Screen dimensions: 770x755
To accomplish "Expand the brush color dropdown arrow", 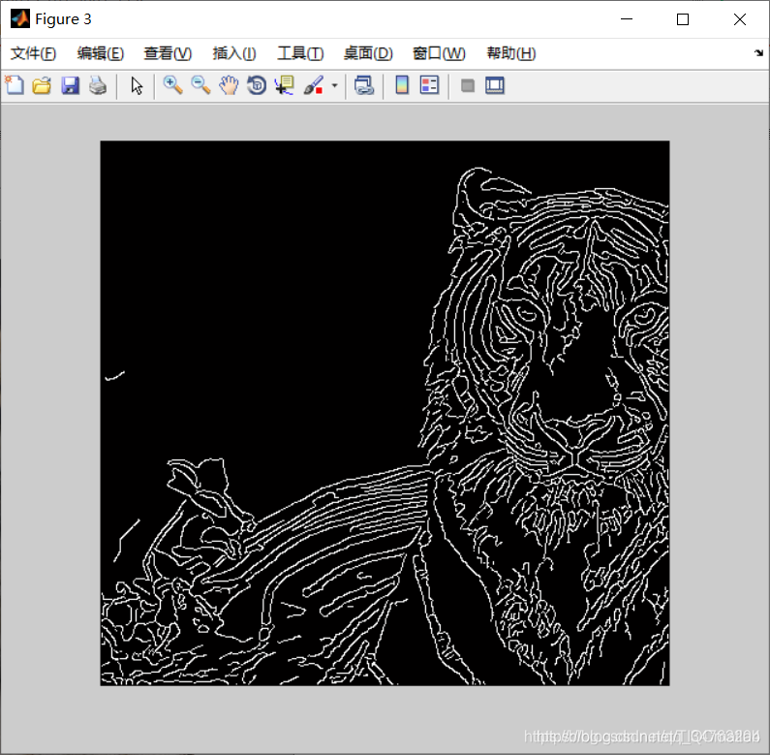I will coord(334,85).
